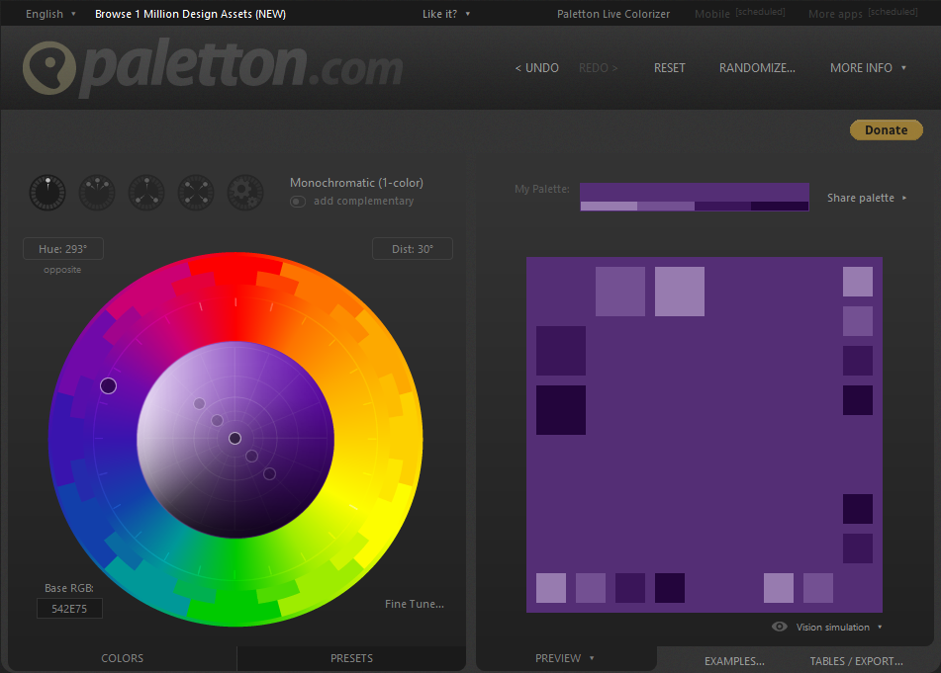This screenshot has width=941, height=673.
Task: Click the darkest shade dot in the inner wheel
Action: [269, 474]
